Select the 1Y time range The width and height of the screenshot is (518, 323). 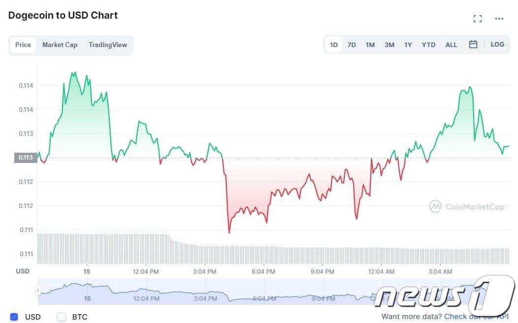pos(408,45)
